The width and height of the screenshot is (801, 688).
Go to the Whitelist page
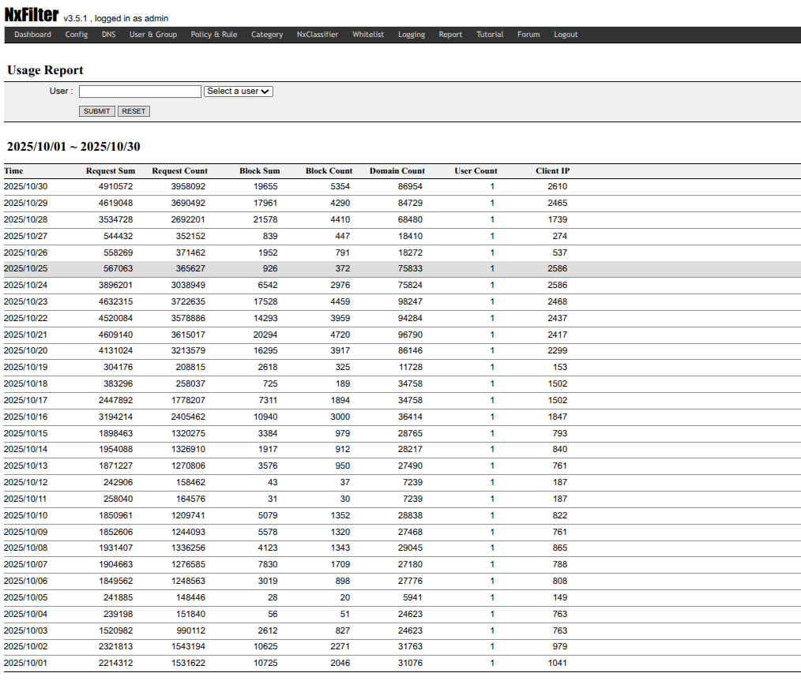click(368, 35)
